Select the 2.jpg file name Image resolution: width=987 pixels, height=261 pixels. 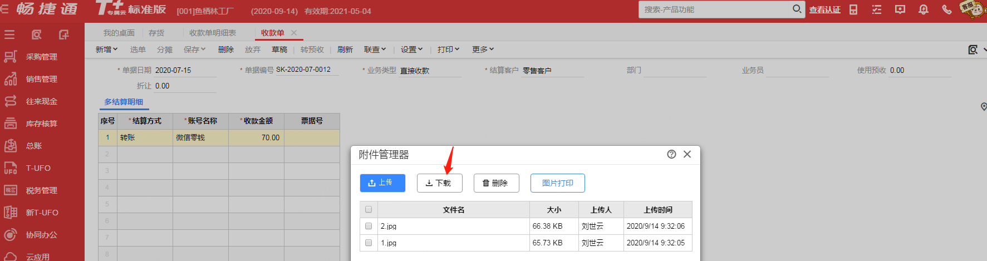point(389,226)
